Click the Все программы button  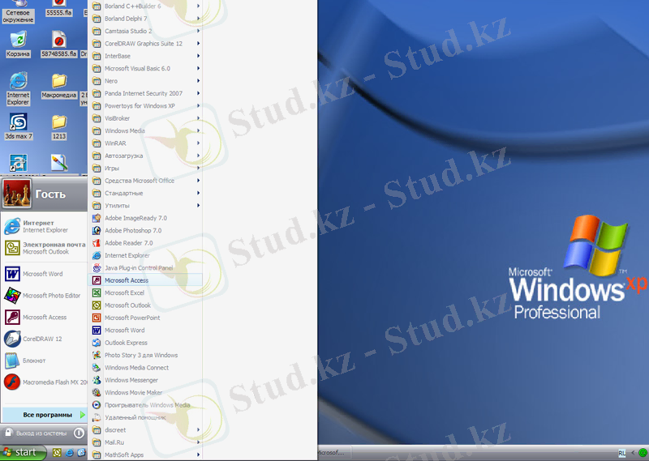(x=45, y=415)
